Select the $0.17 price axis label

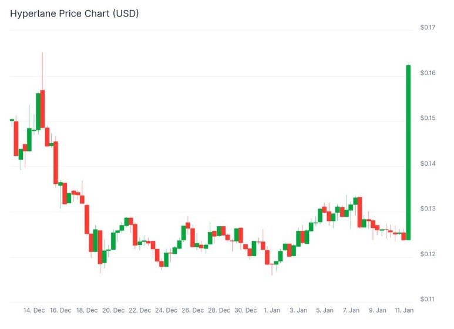pyautogui.click(x=428, y=28)
